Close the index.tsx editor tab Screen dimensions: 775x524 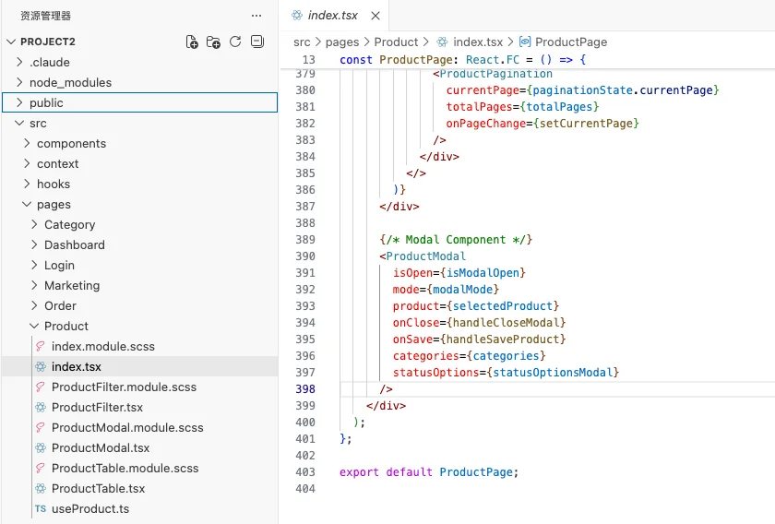pos(376,16)
